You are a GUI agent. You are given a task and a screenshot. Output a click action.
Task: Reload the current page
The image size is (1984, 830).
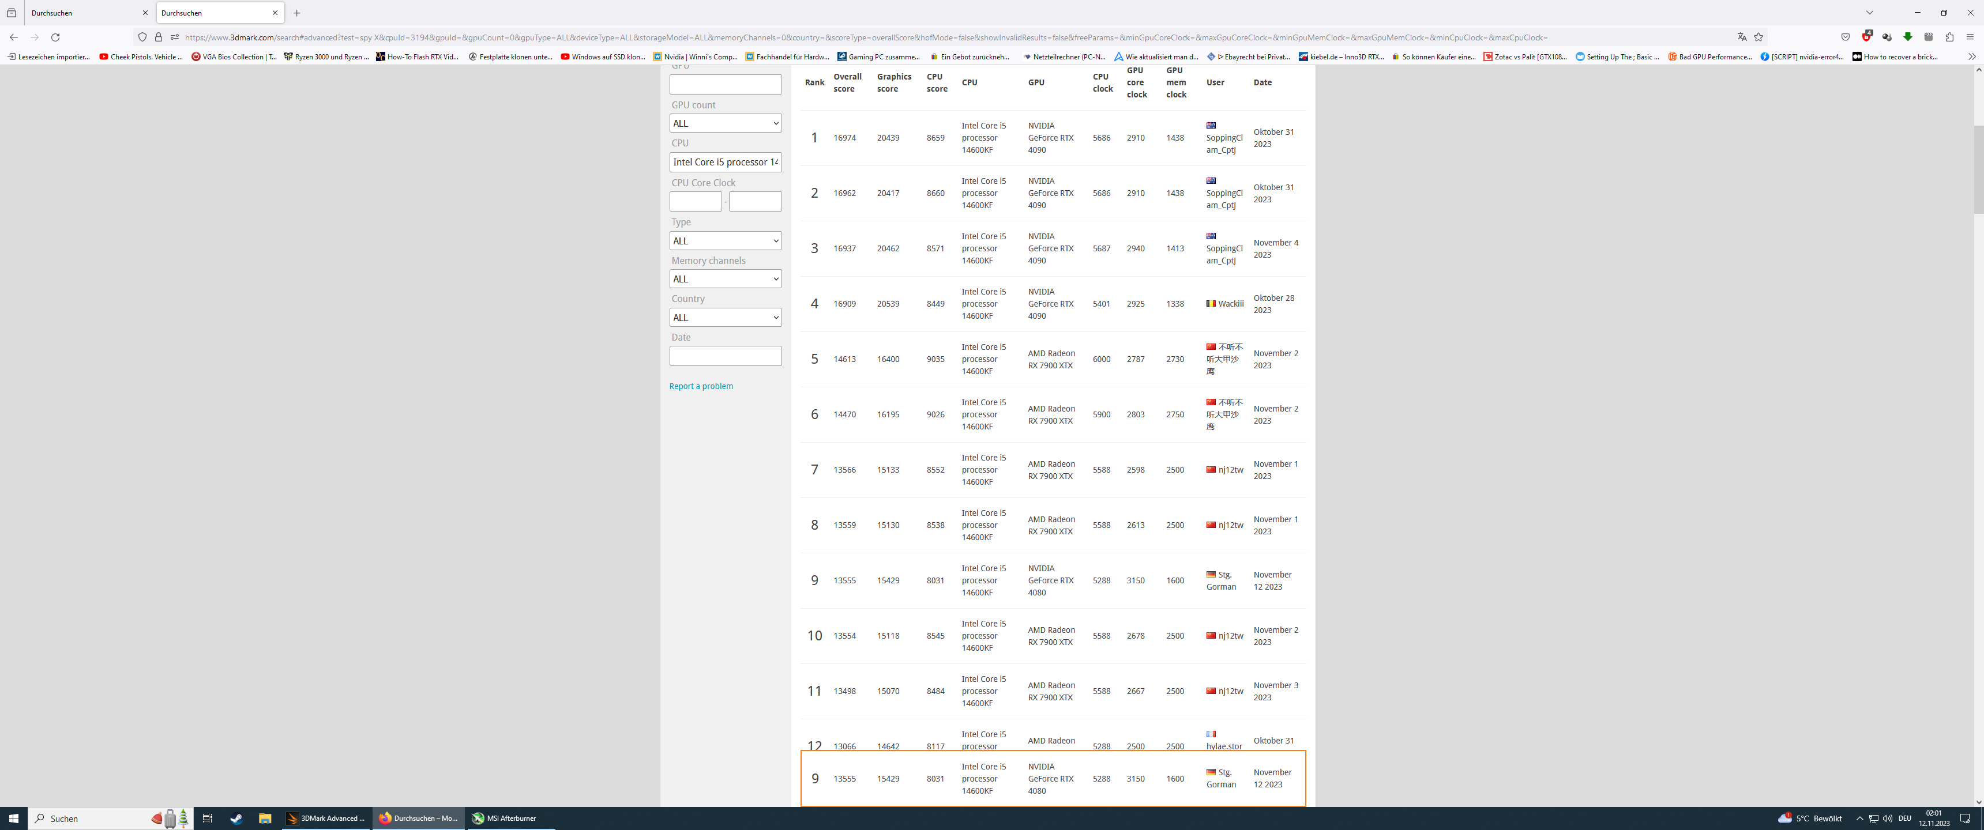55,37
